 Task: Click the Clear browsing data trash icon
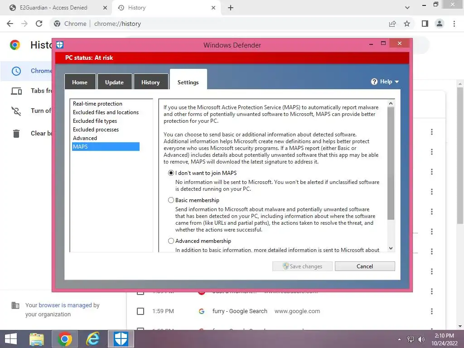16,134
